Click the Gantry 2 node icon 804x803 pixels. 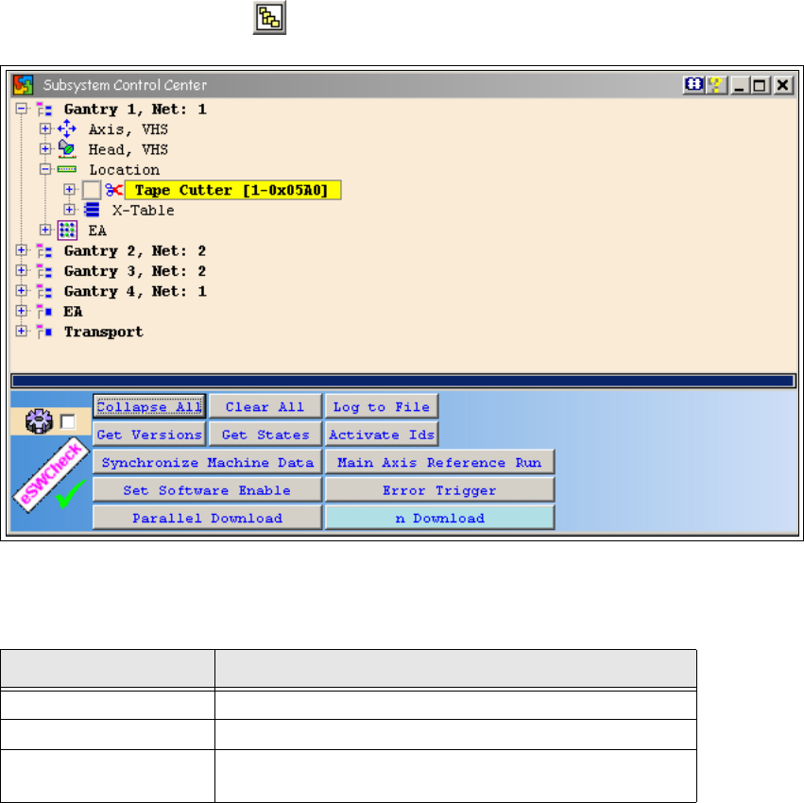(44, 250)
